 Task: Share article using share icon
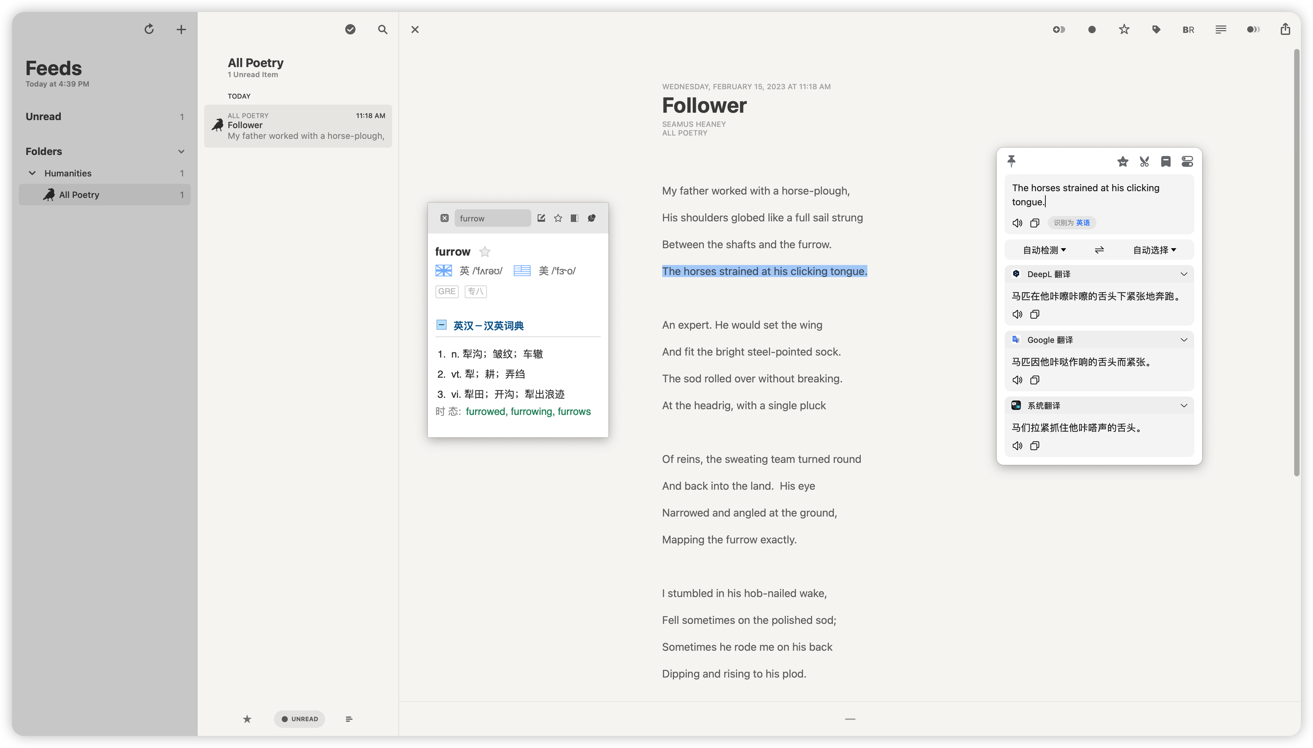point(1285,29)
